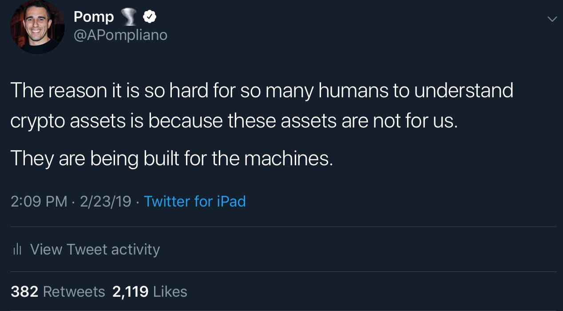This screenshot has height=311, width=563.
Task: Open "View Tweet activity"
Action: pyautogui.click(x=95, y=250)
